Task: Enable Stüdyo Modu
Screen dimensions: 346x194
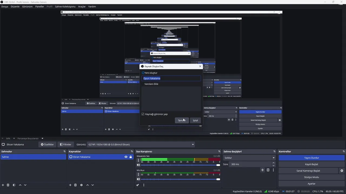Action: pos(312,177)
